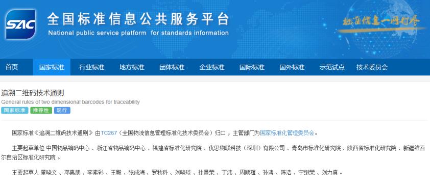Select the English title 'General rules of two dimensional barcodes'
Screen dimensions: 430x189
tap(70, 102)
